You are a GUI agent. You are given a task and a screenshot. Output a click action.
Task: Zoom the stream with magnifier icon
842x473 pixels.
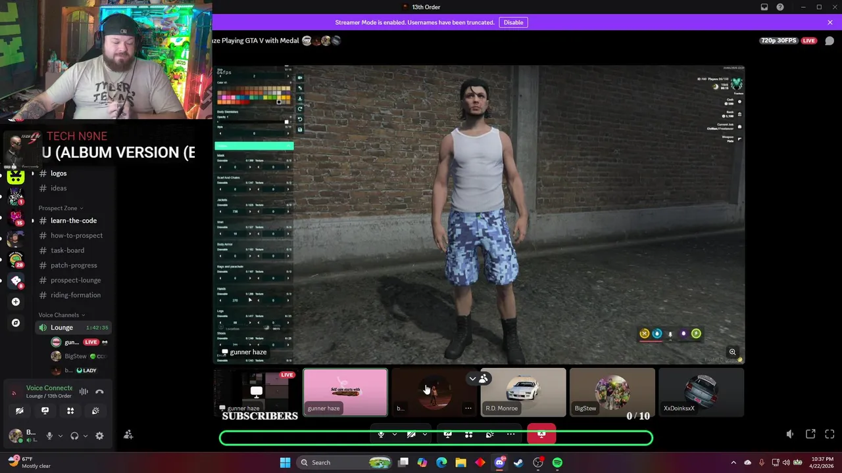click(x=732, y=352)
